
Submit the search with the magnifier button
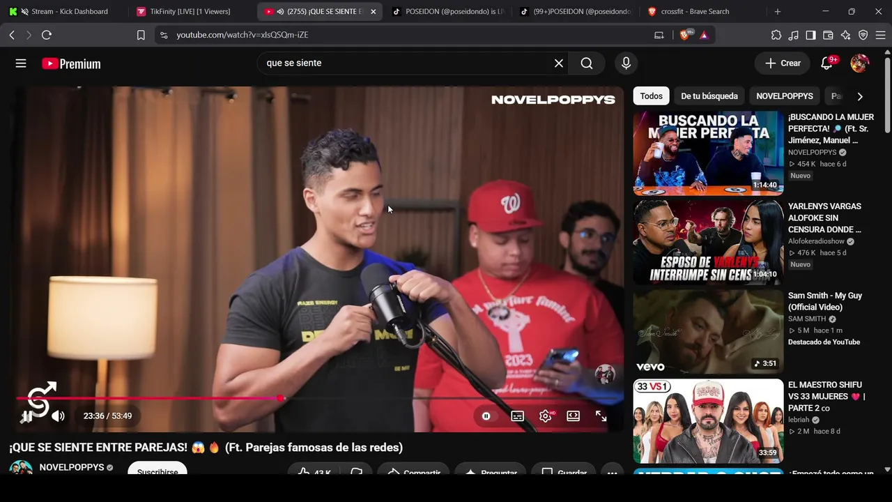coord(587,63)
